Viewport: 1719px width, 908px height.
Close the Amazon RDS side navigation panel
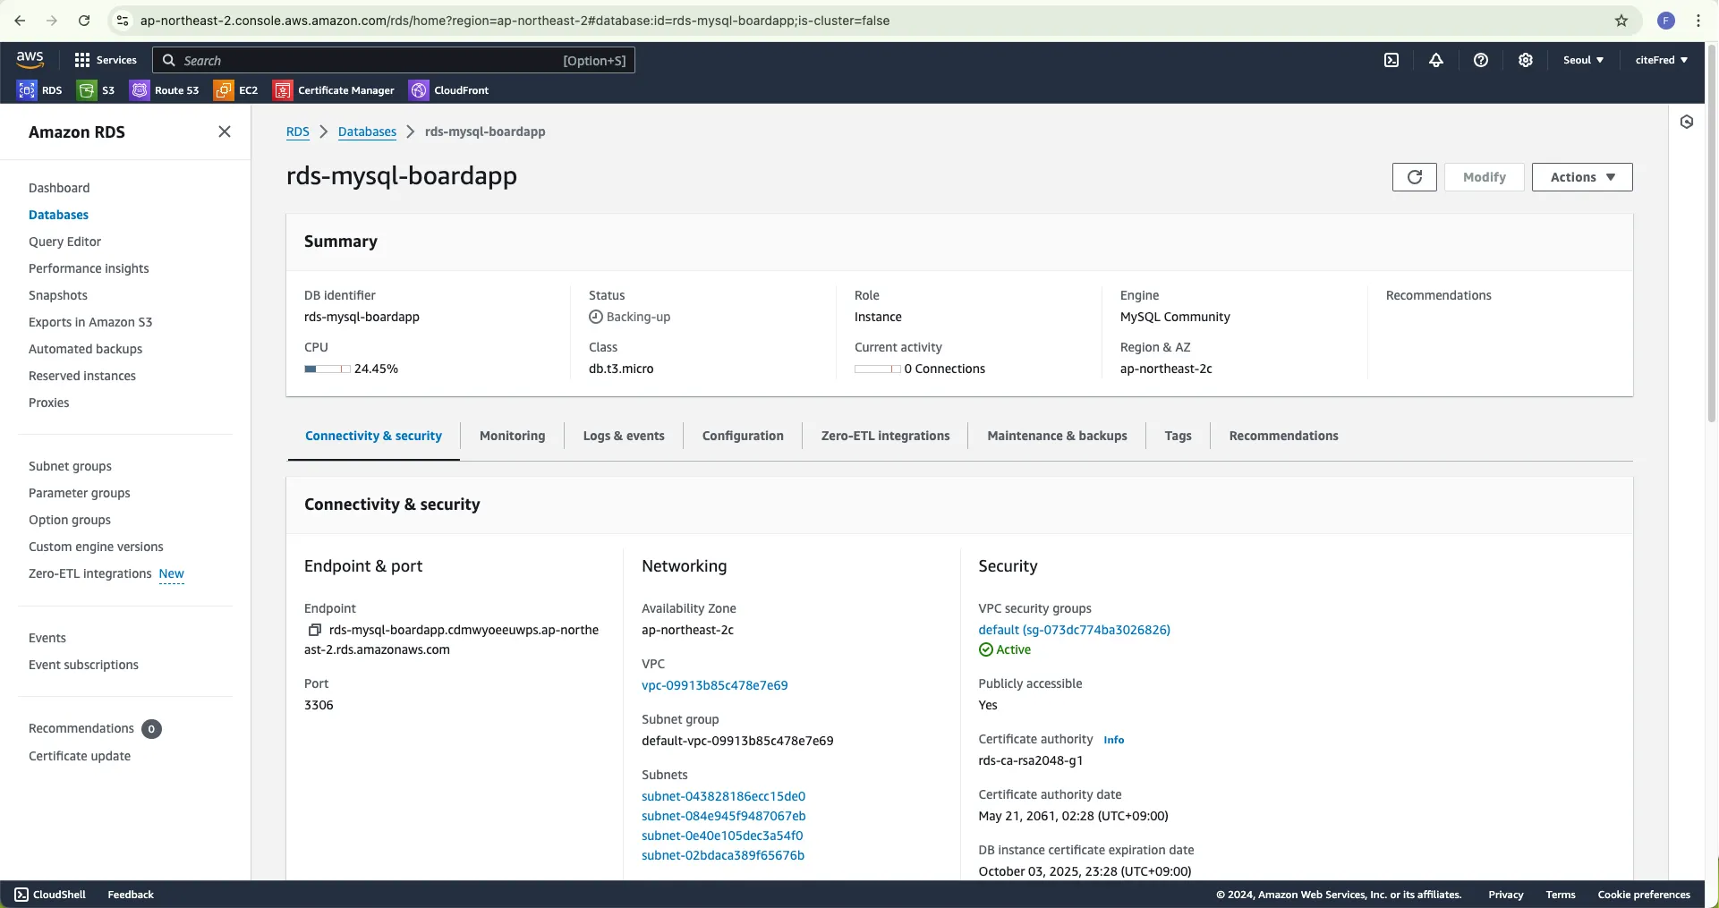(225, 132)
